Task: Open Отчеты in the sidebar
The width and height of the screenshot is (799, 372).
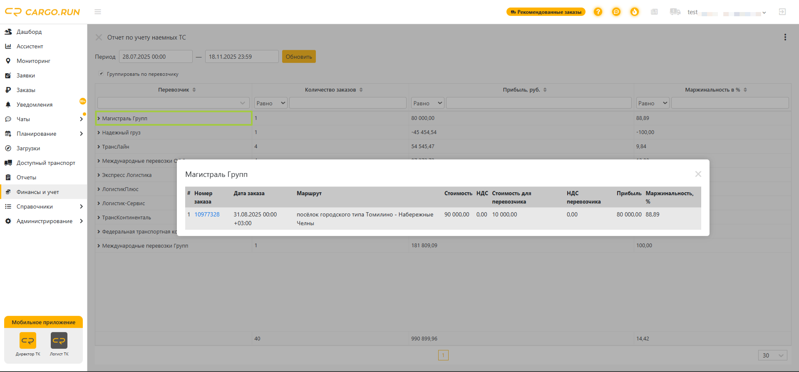Action: click(x=26, y=177)
